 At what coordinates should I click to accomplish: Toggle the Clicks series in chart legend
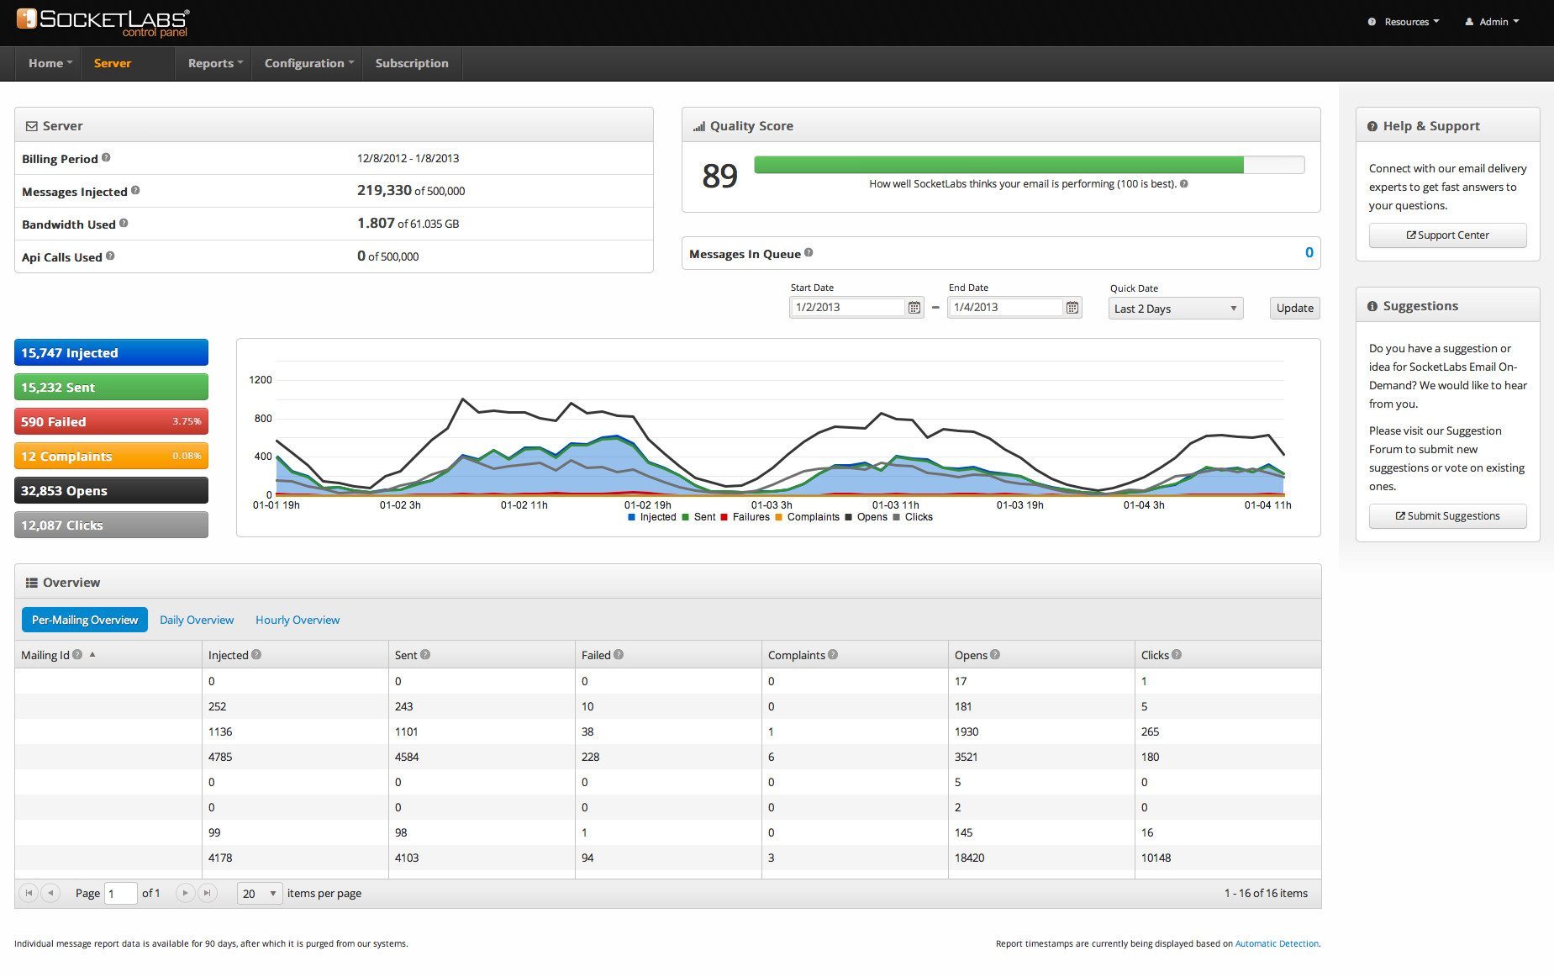point(913,517)
